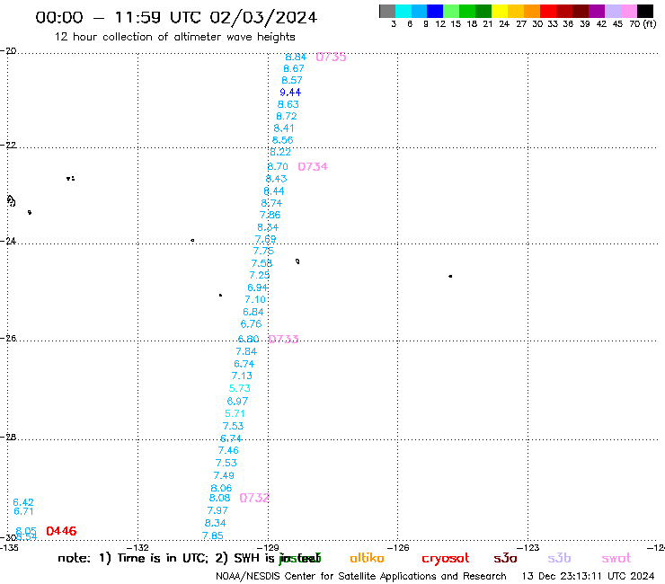Click the dark blue swatch in the legend

pyautogui.click(x=435, y=11)
